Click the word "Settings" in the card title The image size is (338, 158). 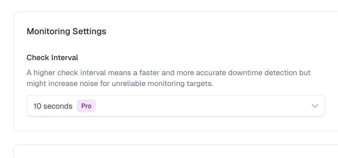[x=89, y=31]
